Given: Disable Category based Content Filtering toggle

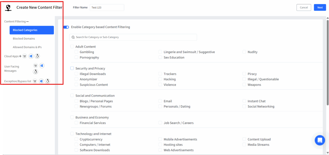Looking at the screenshot, I should tap(67, 27).
